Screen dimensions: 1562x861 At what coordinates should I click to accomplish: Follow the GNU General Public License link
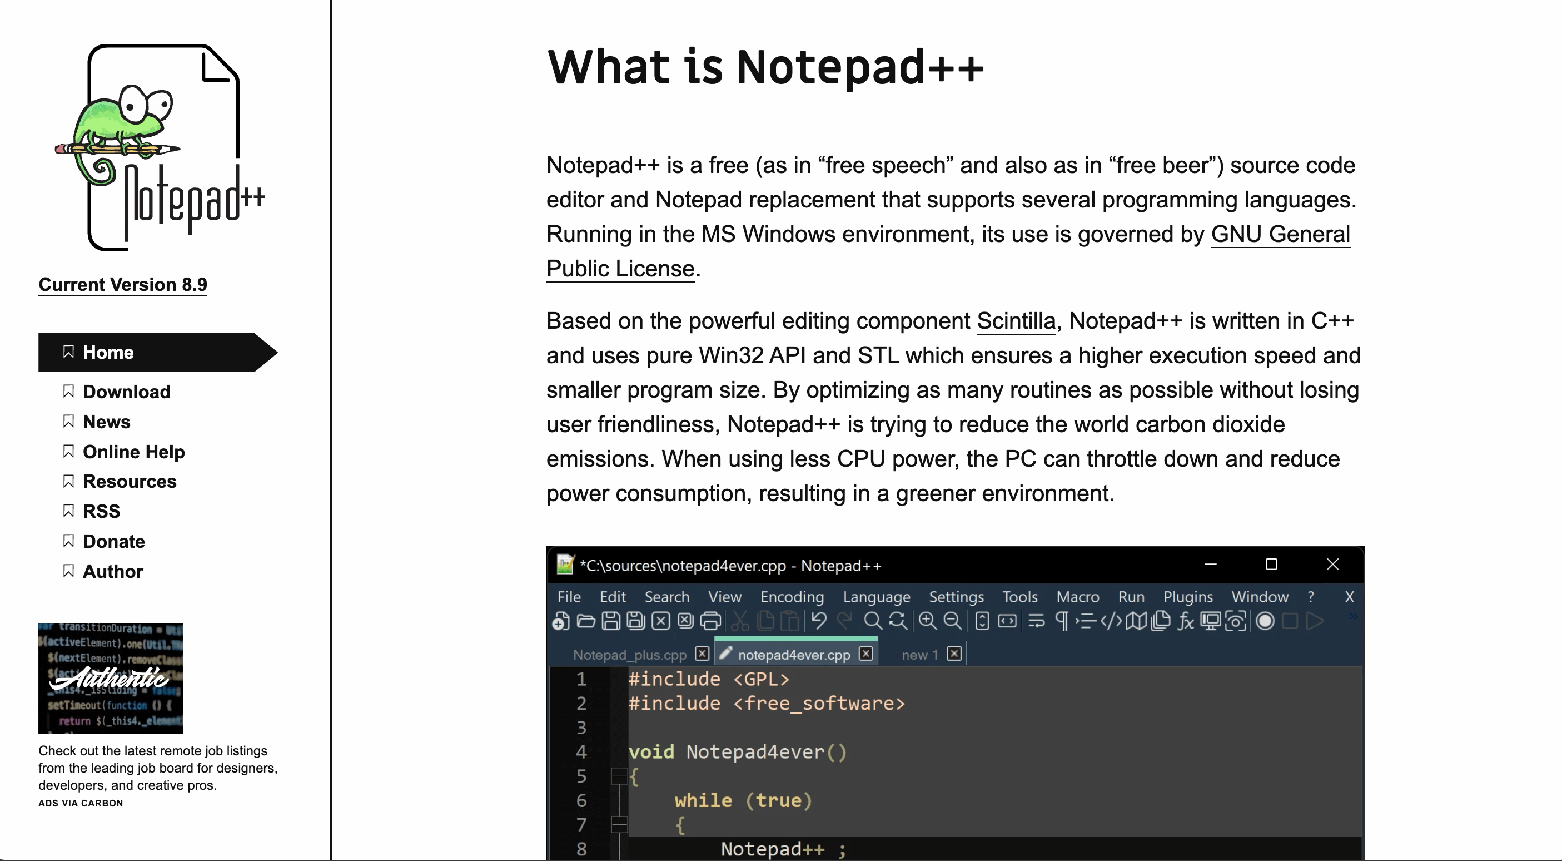click(x=1280, y=234)
